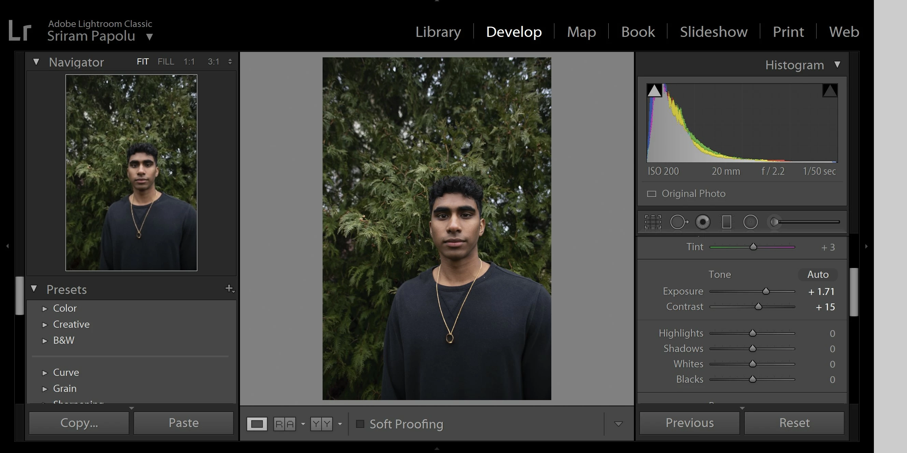Select the Crop Overlay tool
The image size is (907, 453).
click(653, 222)
